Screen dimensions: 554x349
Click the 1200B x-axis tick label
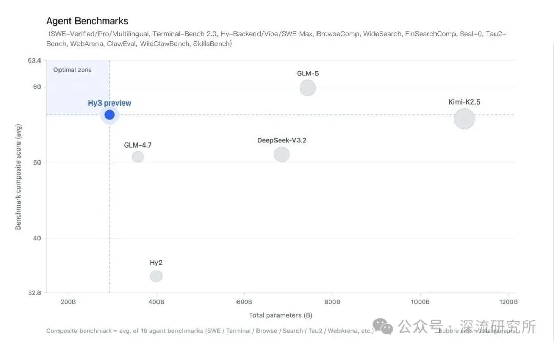pyautogui.click(x=508, y=302)
